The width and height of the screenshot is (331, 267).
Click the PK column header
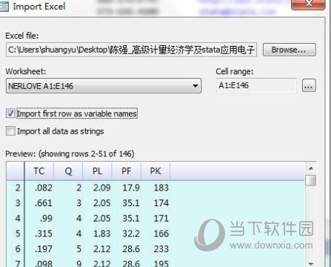156,171
